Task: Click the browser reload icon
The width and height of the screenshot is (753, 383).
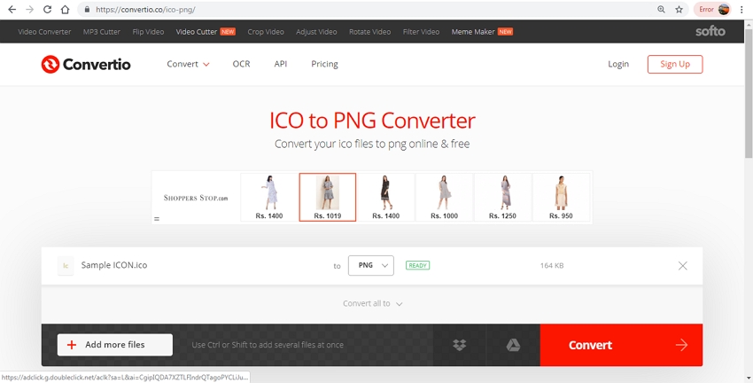Action: tap(47, 9)
